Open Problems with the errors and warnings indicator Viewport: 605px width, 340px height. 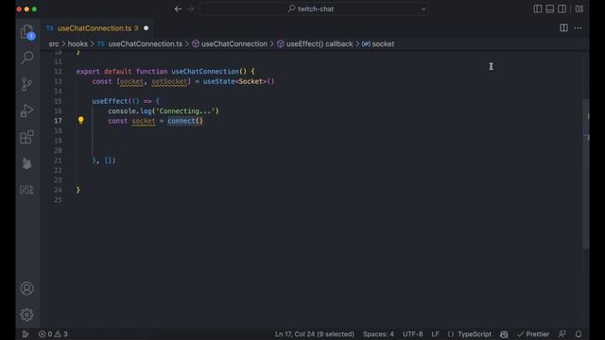click(53, 334)
